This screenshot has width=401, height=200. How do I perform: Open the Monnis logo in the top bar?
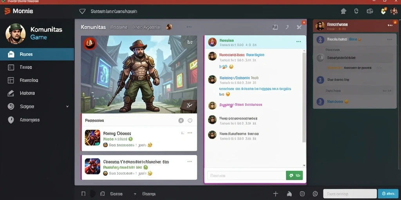pos(19,11)
